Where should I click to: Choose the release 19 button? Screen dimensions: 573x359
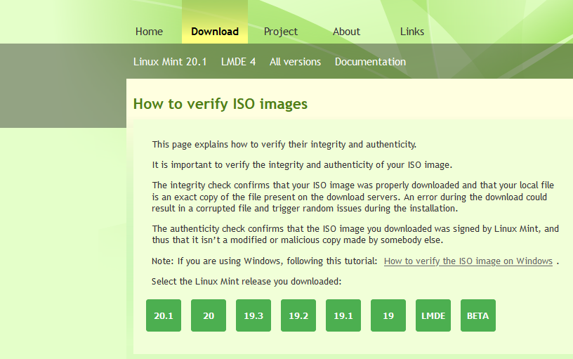[x=388, y=315]
